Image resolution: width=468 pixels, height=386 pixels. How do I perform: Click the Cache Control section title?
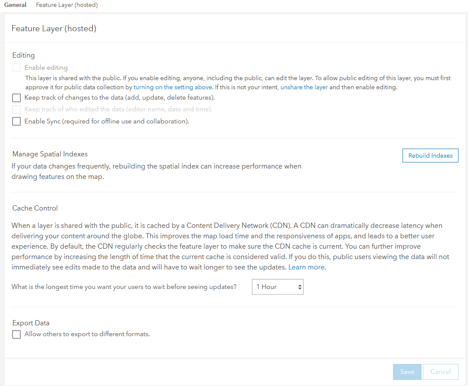(35, 208)
